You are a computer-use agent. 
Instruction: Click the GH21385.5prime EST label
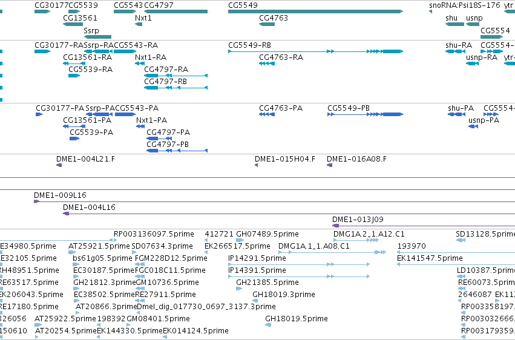click(x=267, y=283)
